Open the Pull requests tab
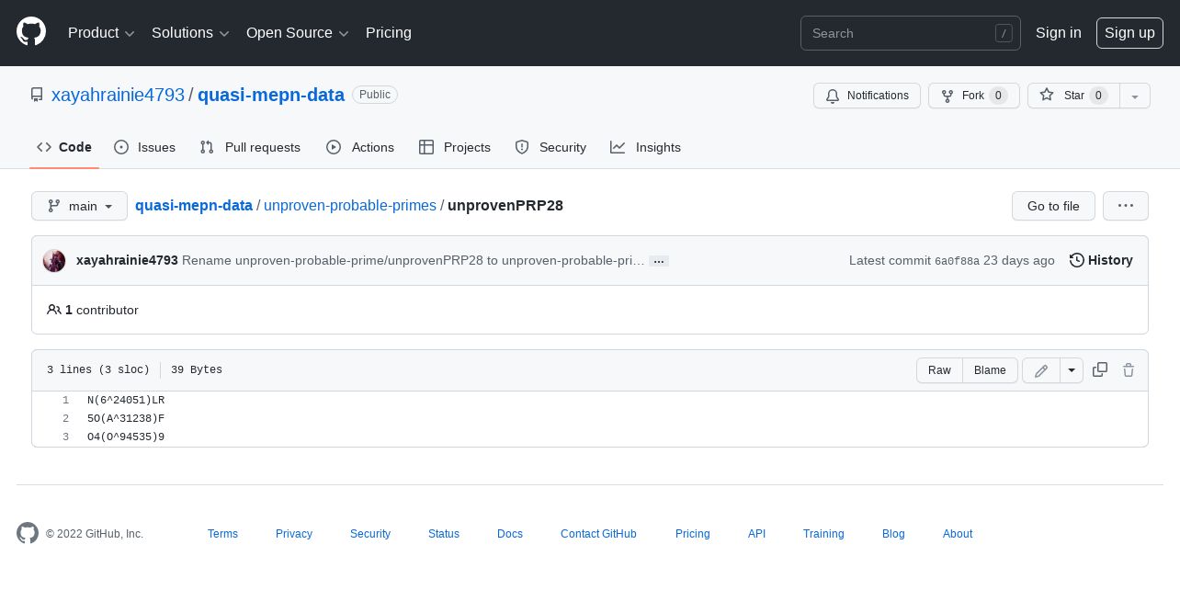1180x590 pixels. tap(250, 147)
